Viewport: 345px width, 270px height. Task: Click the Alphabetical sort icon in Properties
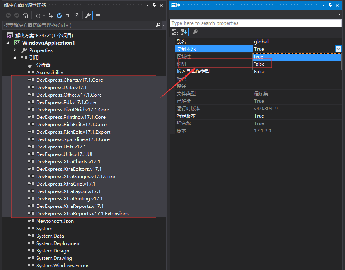[x=184, y=32]
